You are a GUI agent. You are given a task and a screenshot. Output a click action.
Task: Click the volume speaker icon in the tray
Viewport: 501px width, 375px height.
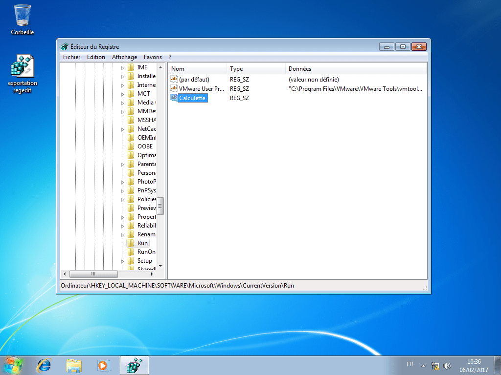[x=447, y=365]
